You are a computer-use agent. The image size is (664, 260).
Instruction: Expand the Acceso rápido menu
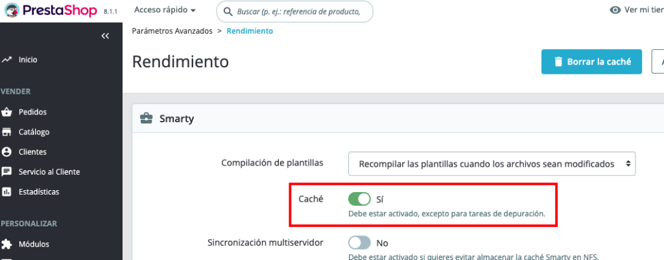coord(165,10)
